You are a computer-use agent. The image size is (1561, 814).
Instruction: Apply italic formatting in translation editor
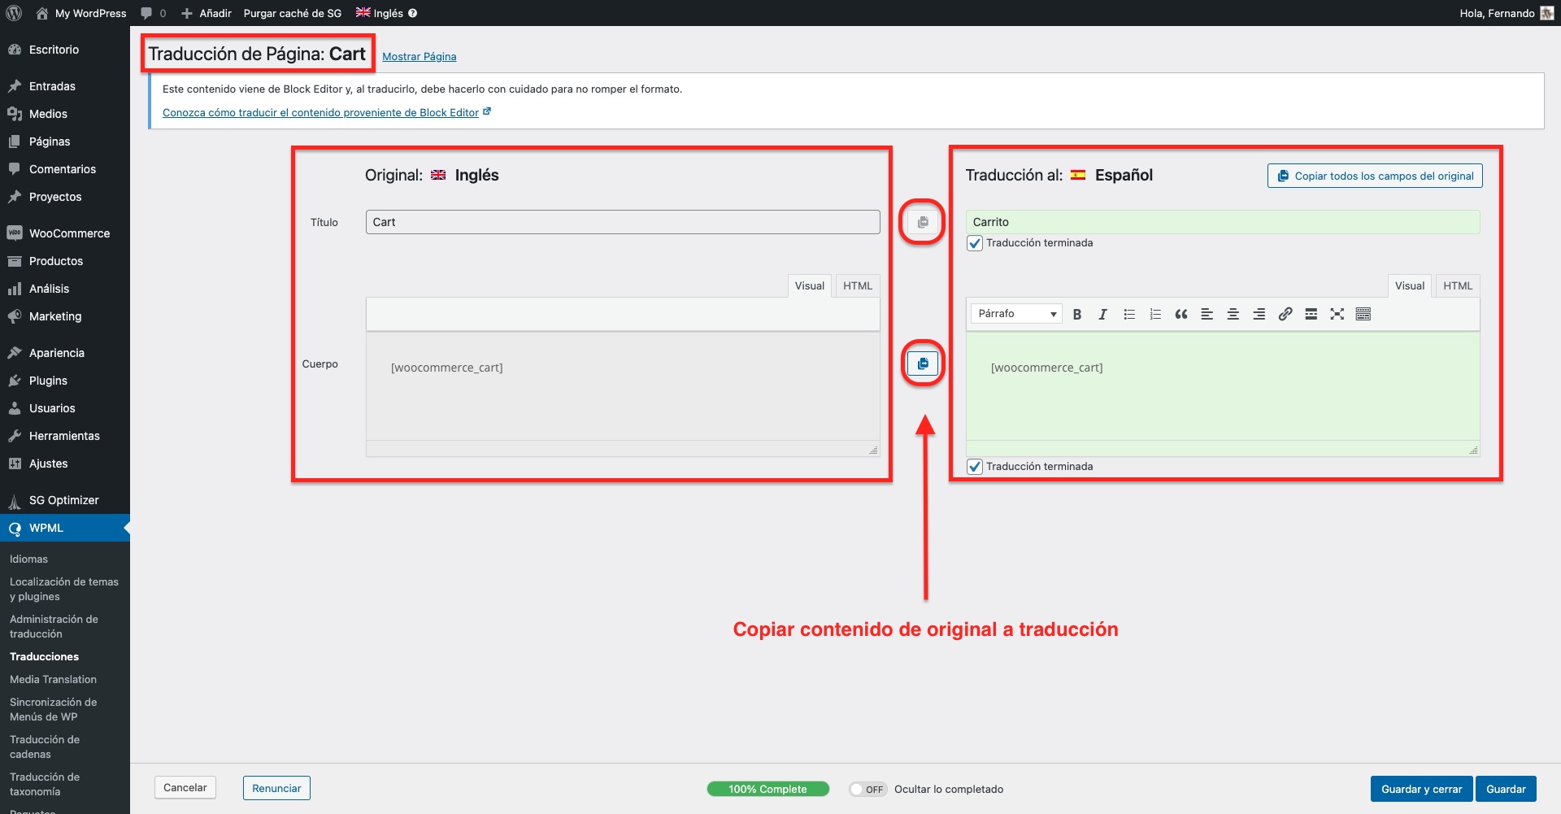(1102, 314)
